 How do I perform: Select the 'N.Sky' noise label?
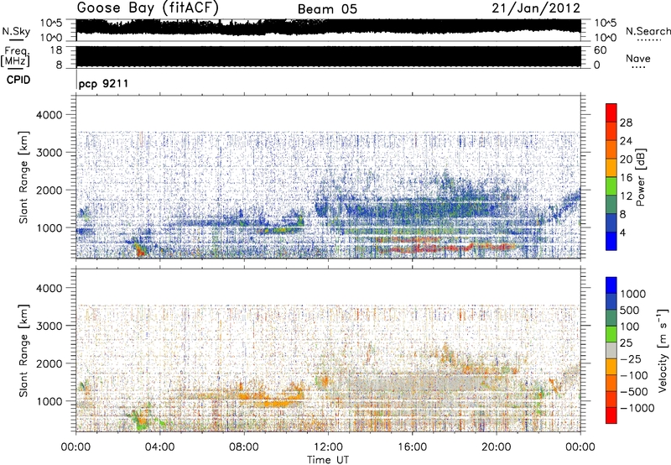17,31
